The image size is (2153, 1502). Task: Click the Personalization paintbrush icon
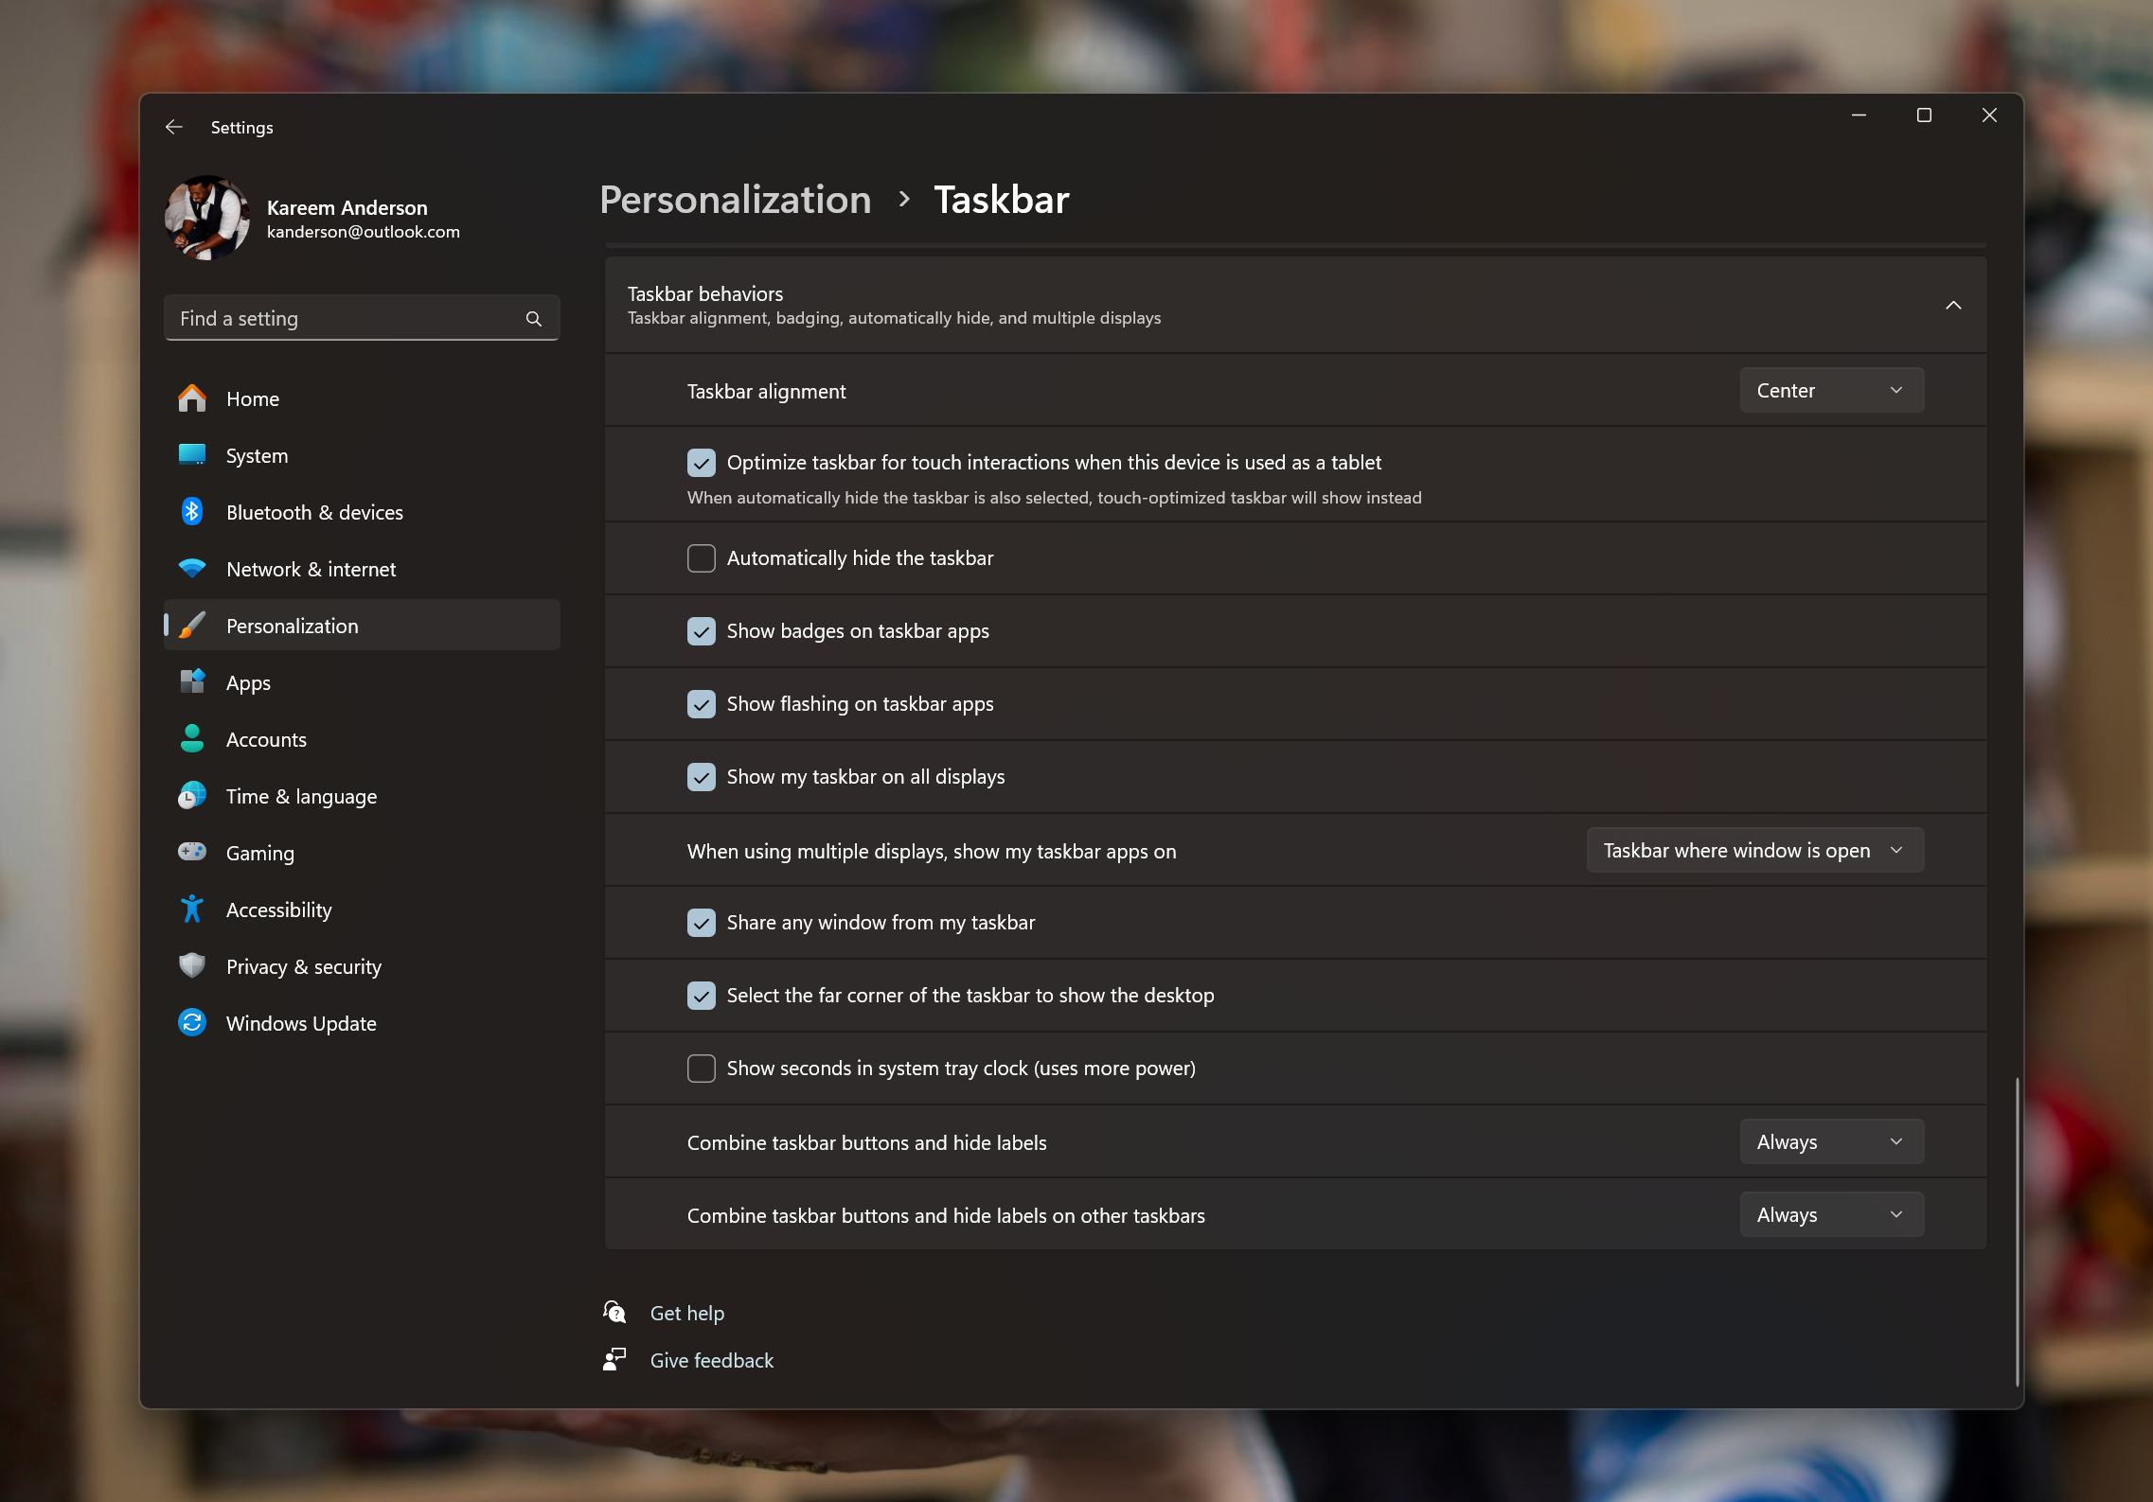tap(192, 626)
